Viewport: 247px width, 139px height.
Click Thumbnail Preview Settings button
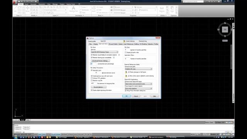tap(100, 61)
